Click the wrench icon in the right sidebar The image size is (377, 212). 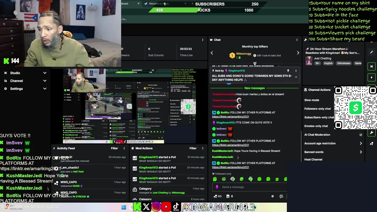pos(372,133)
